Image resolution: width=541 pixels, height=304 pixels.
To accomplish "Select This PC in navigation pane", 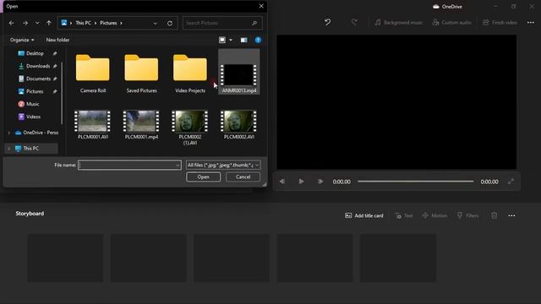I will click(x=31, y=149).
